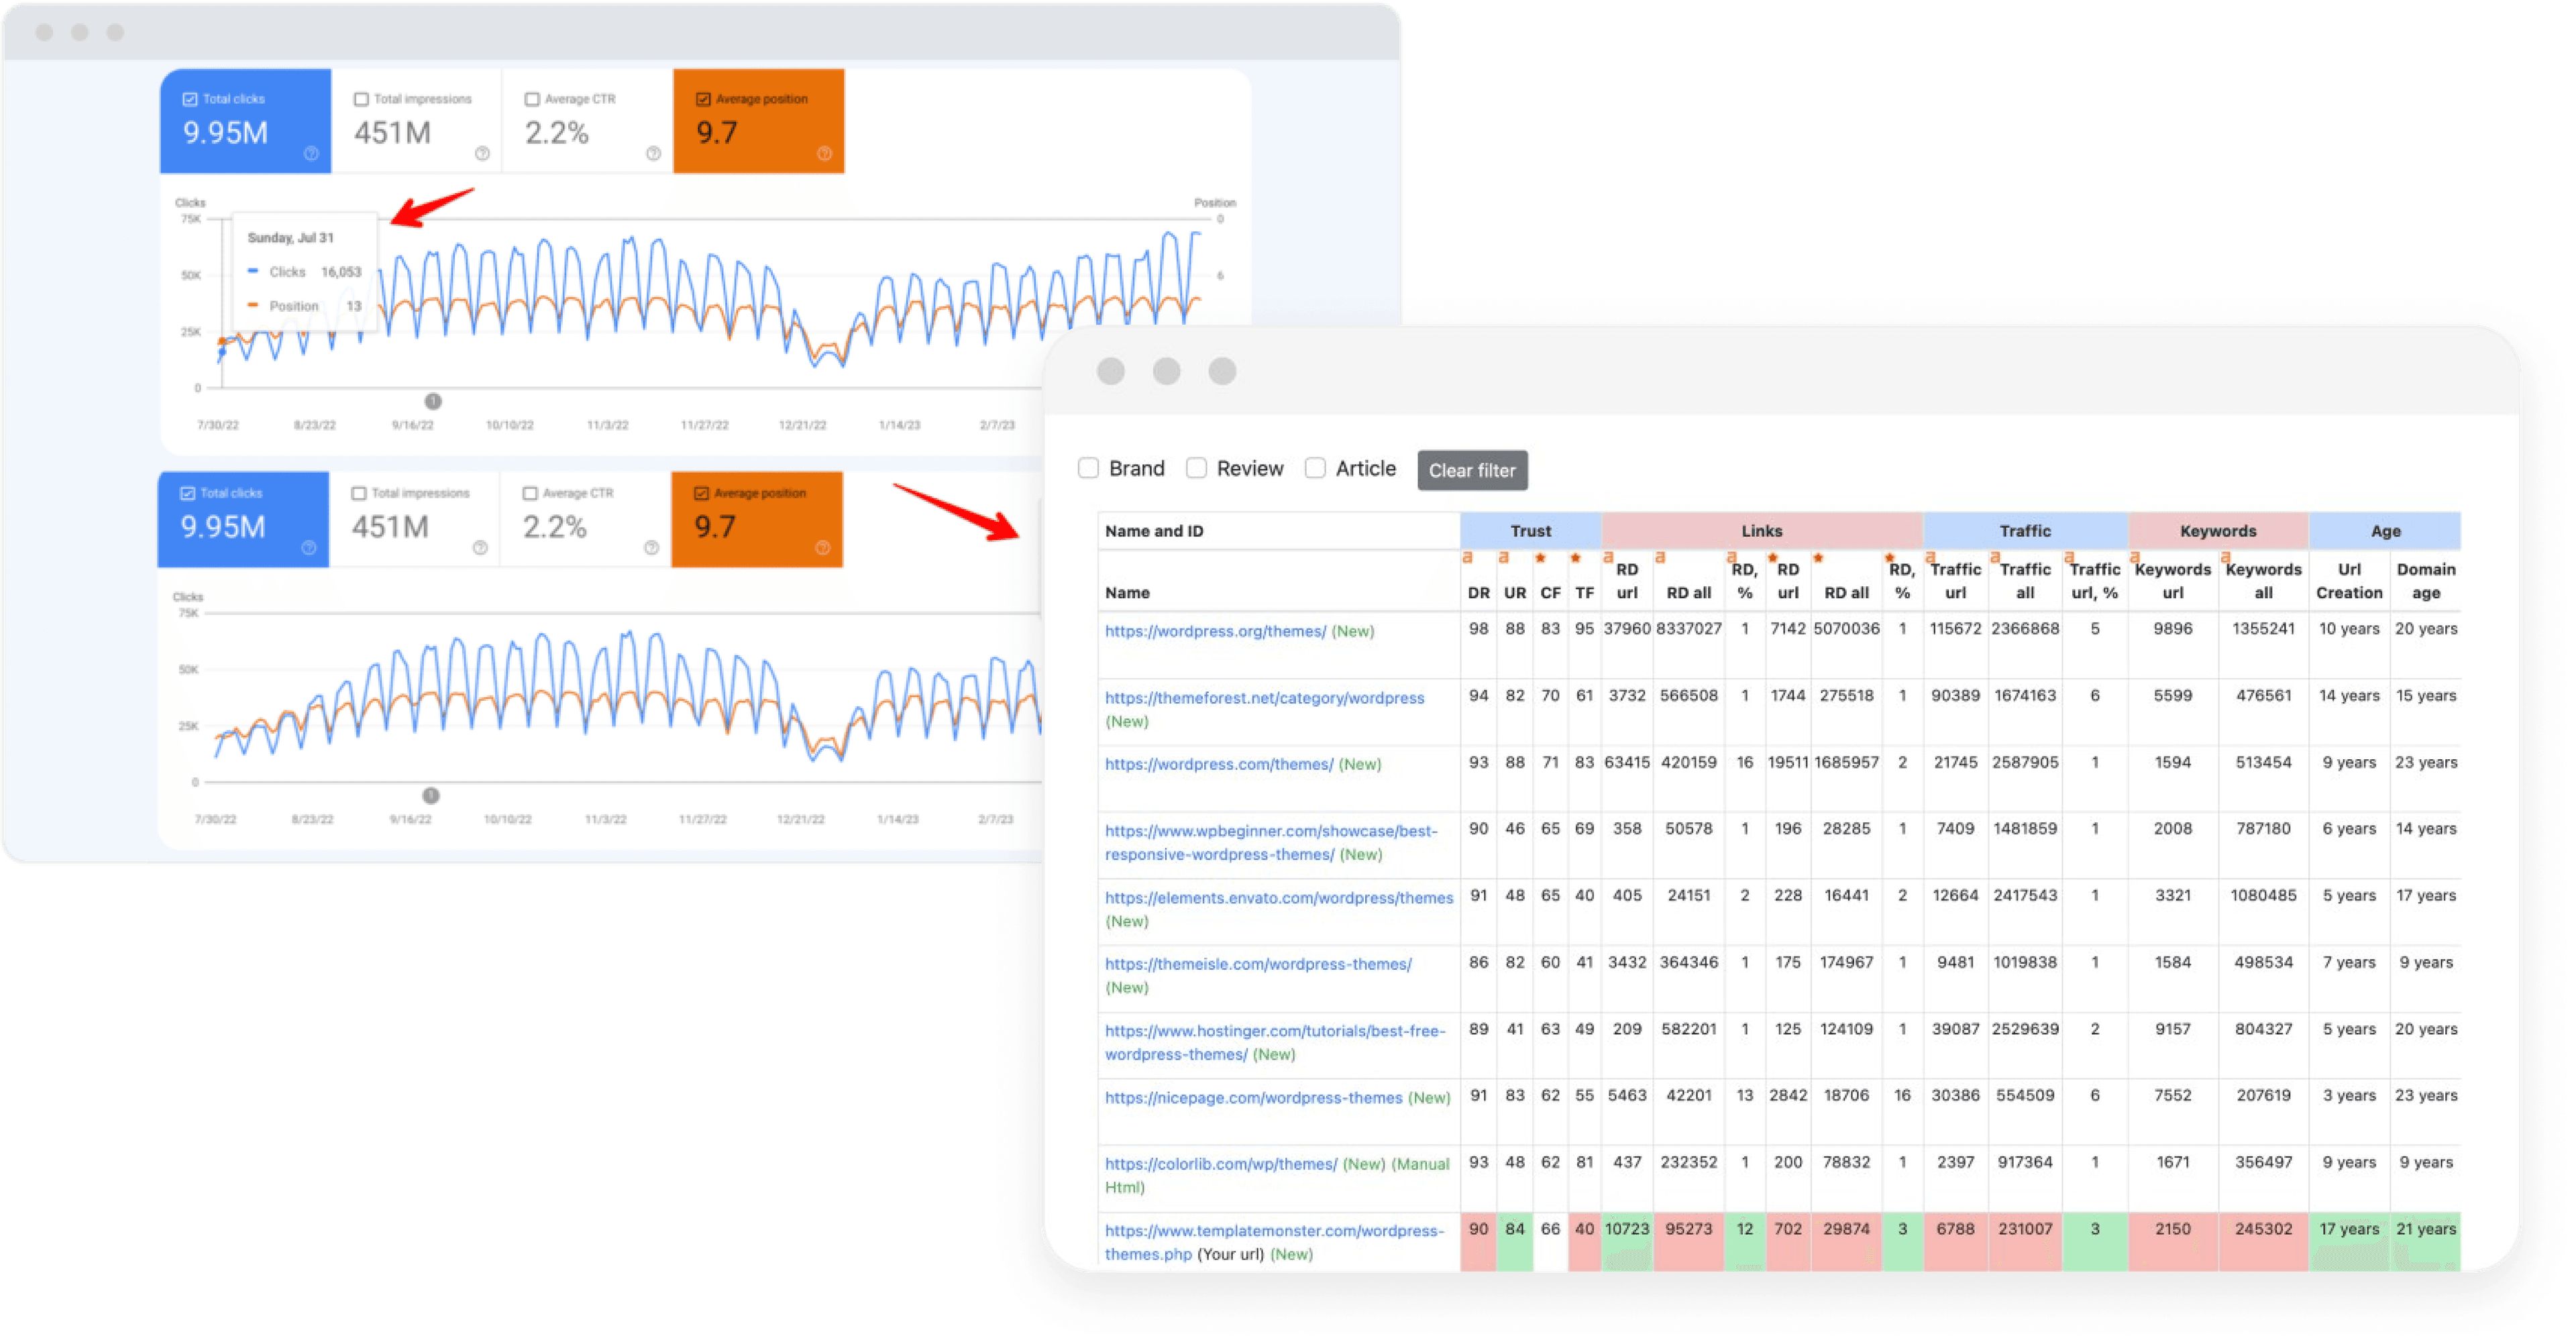
Task: Toggle Total impressions checkbox in upper panel
Action: [x=361, y=99]
